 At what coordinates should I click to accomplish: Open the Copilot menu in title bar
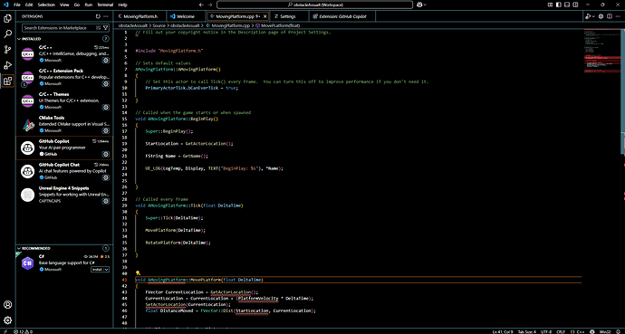[x=422, y=5]
